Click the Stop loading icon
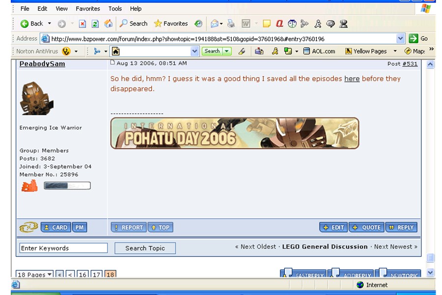The image size is (442, 295). point(82,24)
